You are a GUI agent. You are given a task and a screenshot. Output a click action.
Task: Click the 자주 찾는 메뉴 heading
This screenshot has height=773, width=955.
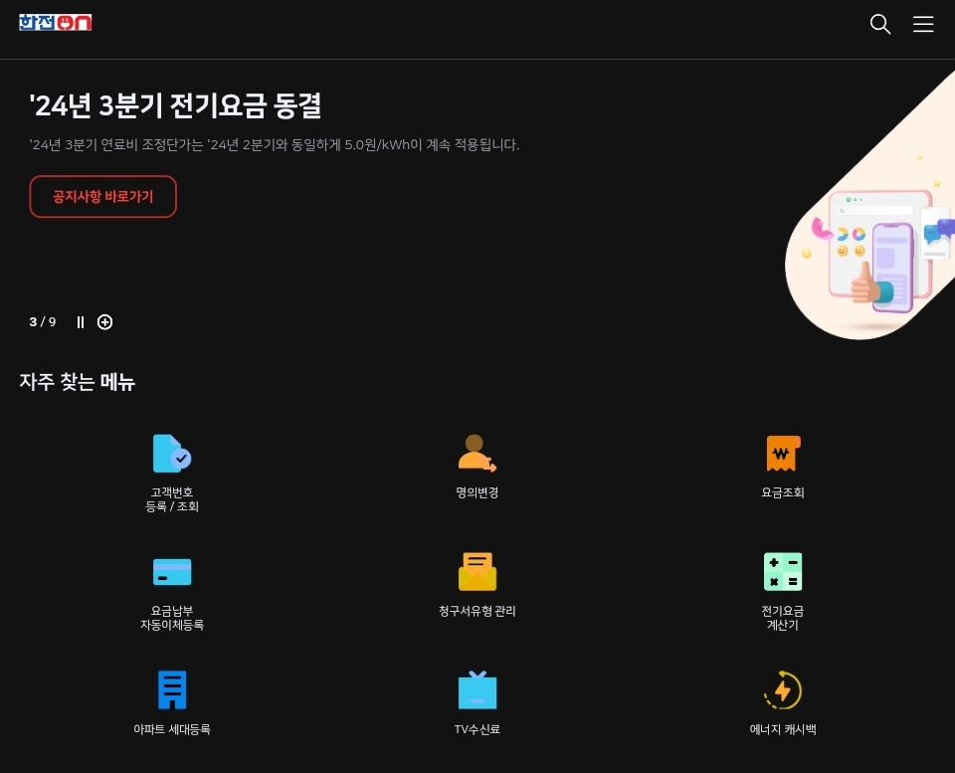[x=78, y=382]
